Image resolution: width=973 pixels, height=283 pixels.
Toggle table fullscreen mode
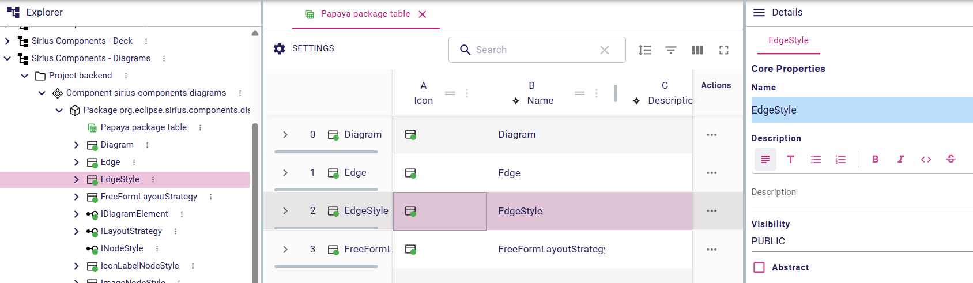coord(724,50)
